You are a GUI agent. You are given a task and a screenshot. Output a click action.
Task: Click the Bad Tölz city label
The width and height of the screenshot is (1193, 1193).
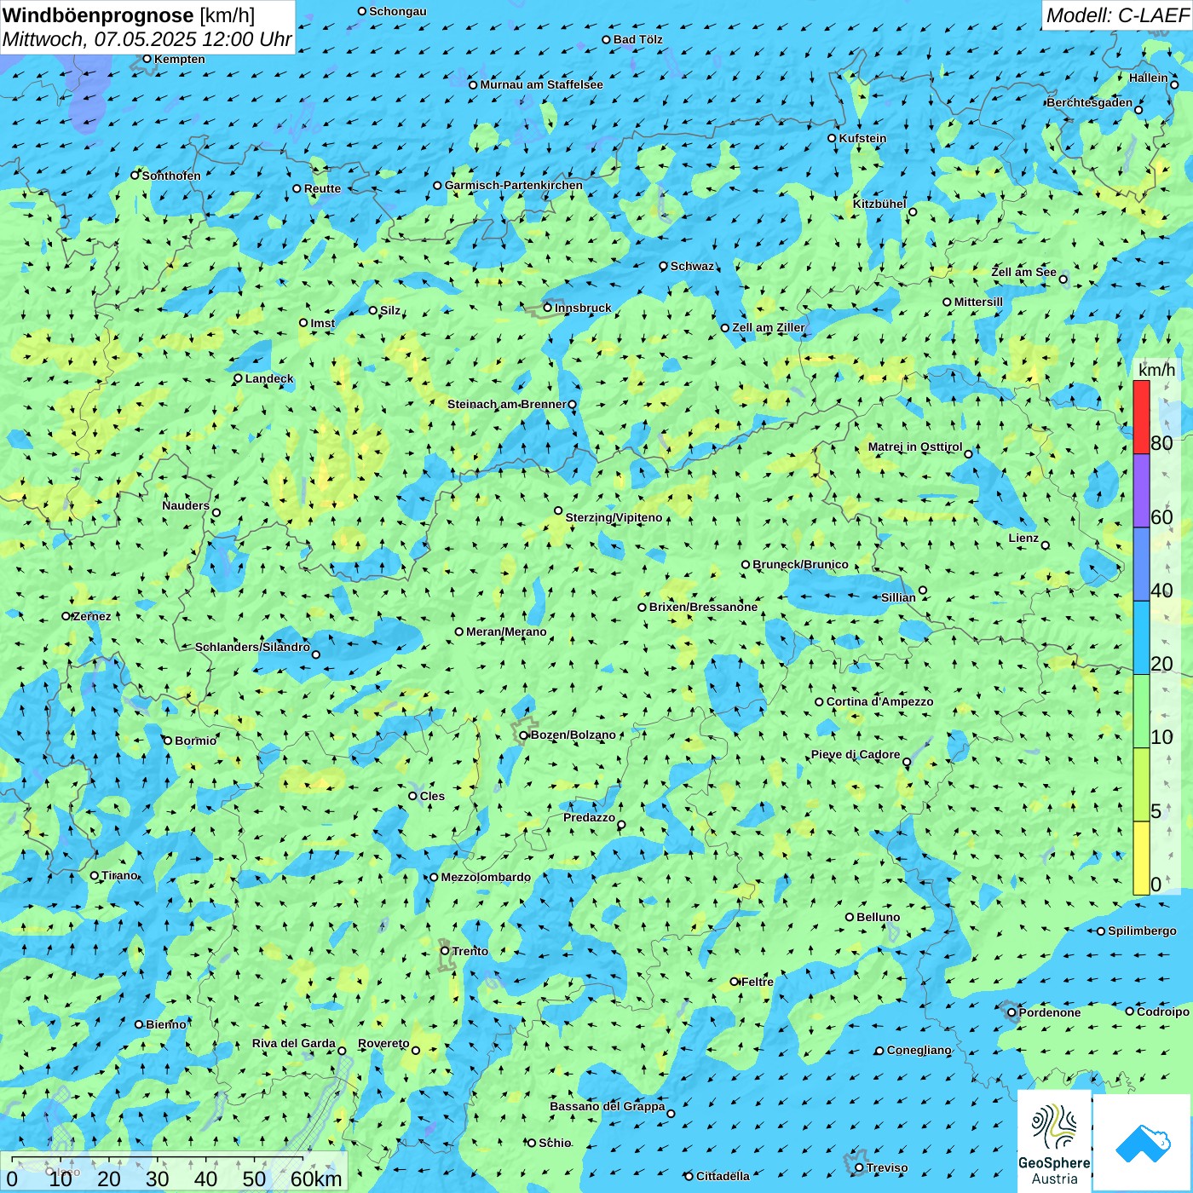pyautogui.click(x=638, y=39)
